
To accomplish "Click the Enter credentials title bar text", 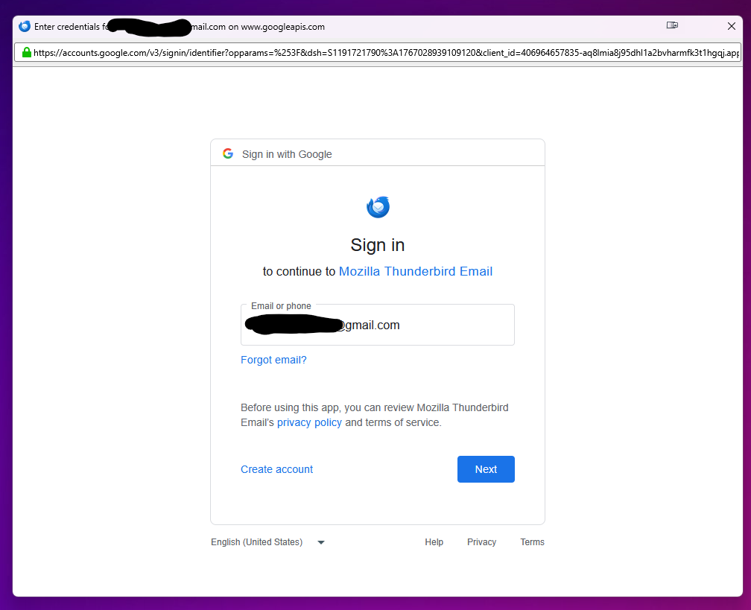I will point(180,27).
